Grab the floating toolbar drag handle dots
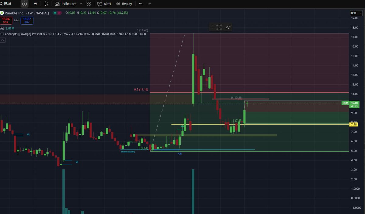The image size is (365, 214). click(212, 27)
